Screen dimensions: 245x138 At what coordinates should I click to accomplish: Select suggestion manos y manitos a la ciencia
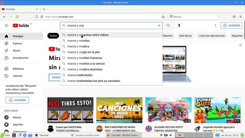click(x=111, y=64)
